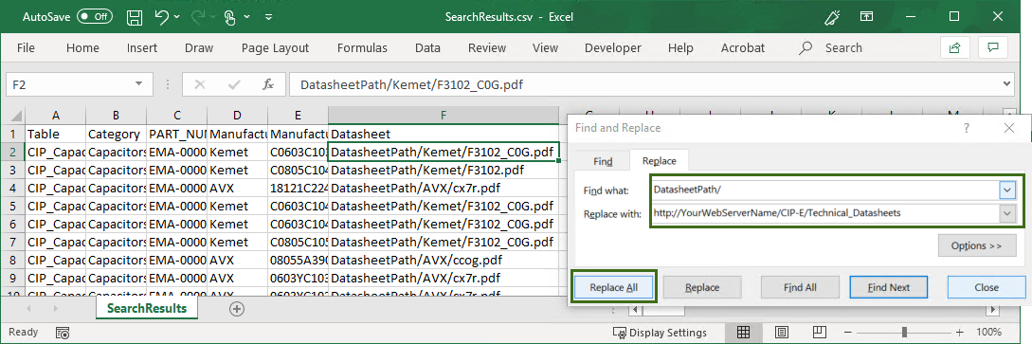Select column A header
The height and width of the screenshot is (344, 1032).
pos(55,116)
